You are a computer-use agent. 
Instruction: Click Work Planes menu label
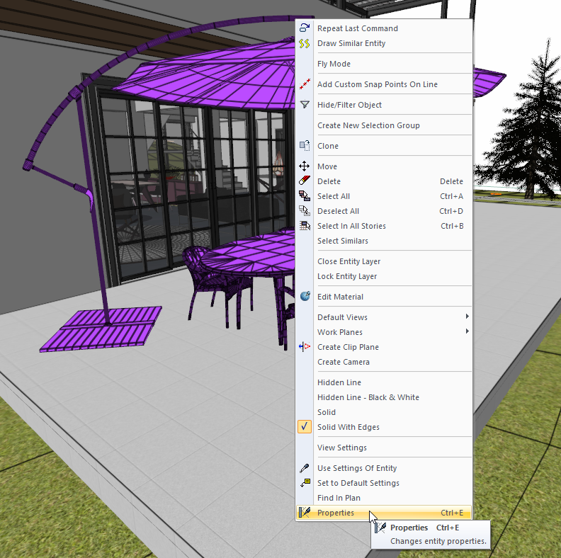pos(340,332)
